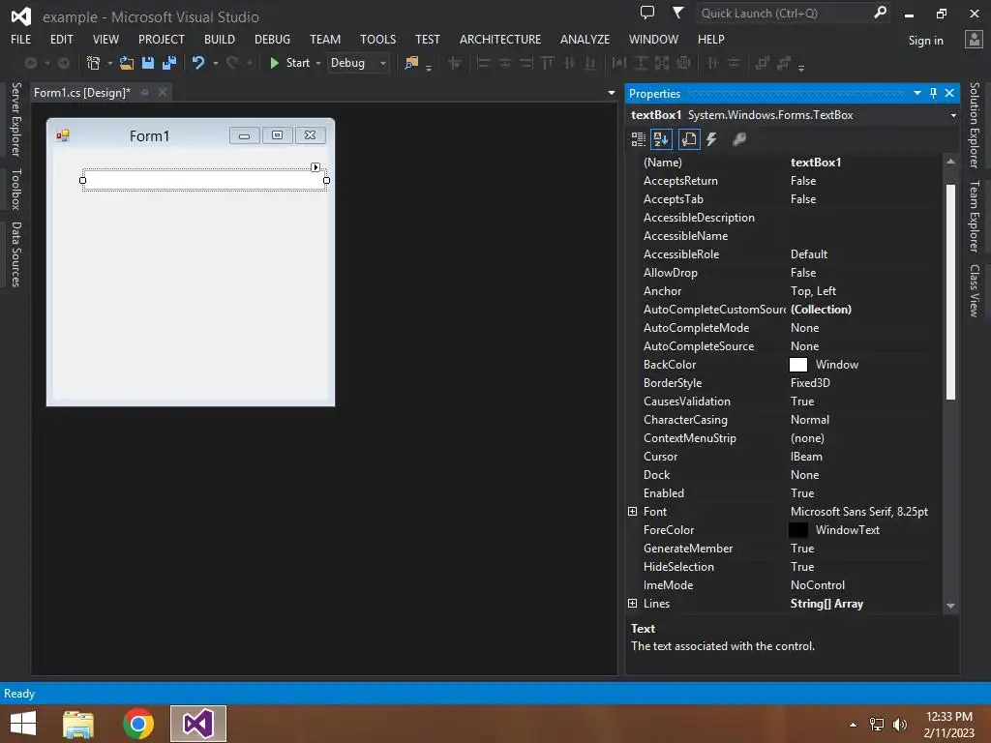The height and width of the screenshot is (743, 991).
Task: Save the current file with floppy icon
Action: 148,63
